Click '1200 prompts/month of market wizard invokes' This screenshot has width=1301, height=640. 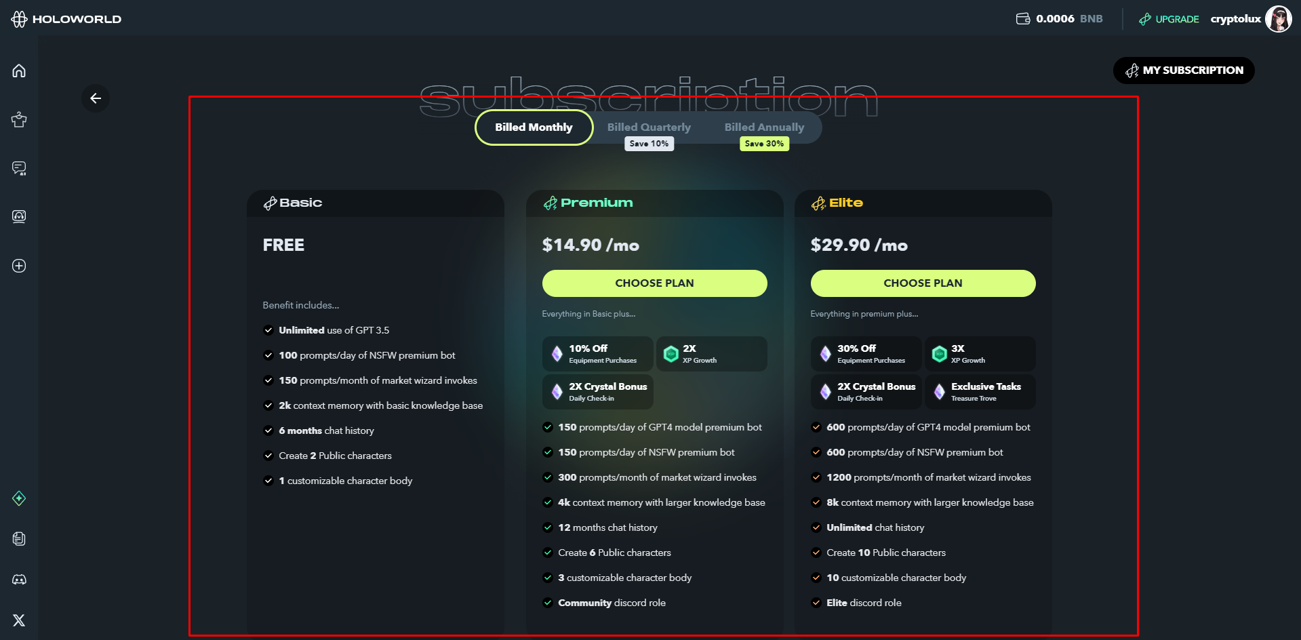click(929, 477)
